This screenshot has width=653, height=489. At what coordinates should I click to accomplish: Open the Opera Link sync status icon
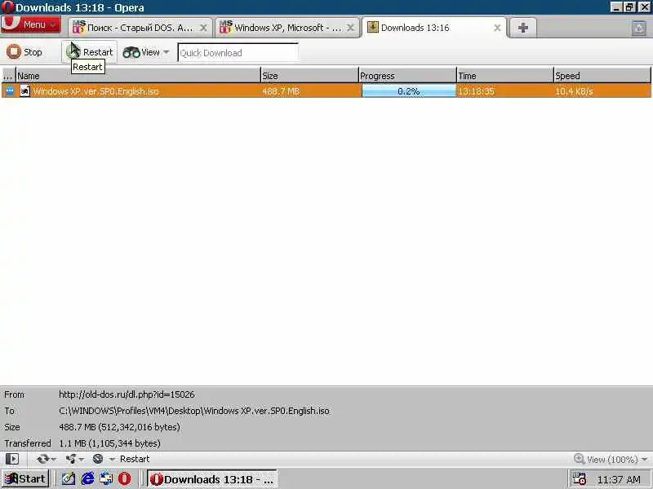pos(42,459)
